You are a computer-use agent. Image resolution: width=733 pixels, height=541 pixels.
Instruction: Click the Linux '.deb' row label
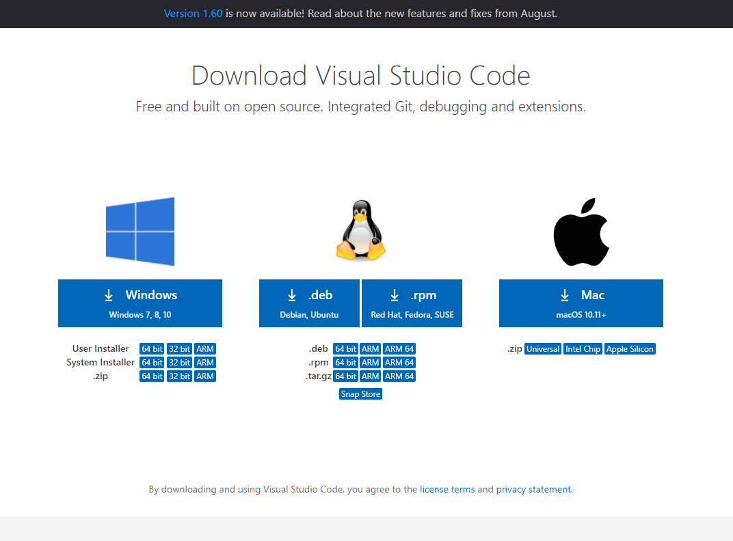click(x=319, y=349)
